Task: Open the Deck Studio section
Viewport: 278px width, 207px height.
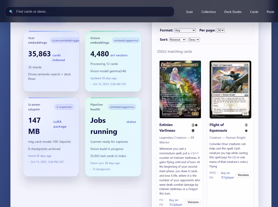Action: [x=233, y=12]
